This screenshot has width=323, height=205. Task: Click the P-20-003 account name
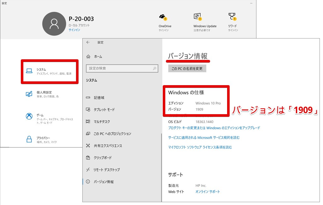81,19
